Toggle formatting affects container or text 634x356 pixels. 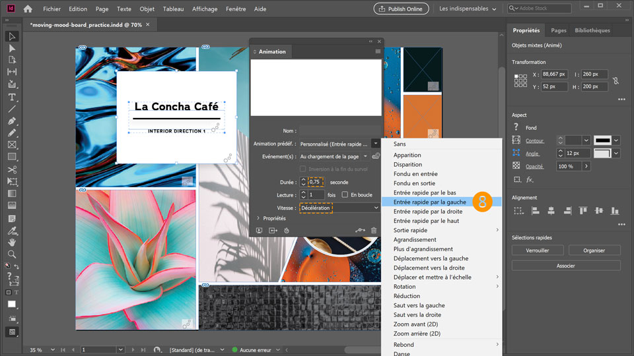click(x=12, y=292)
